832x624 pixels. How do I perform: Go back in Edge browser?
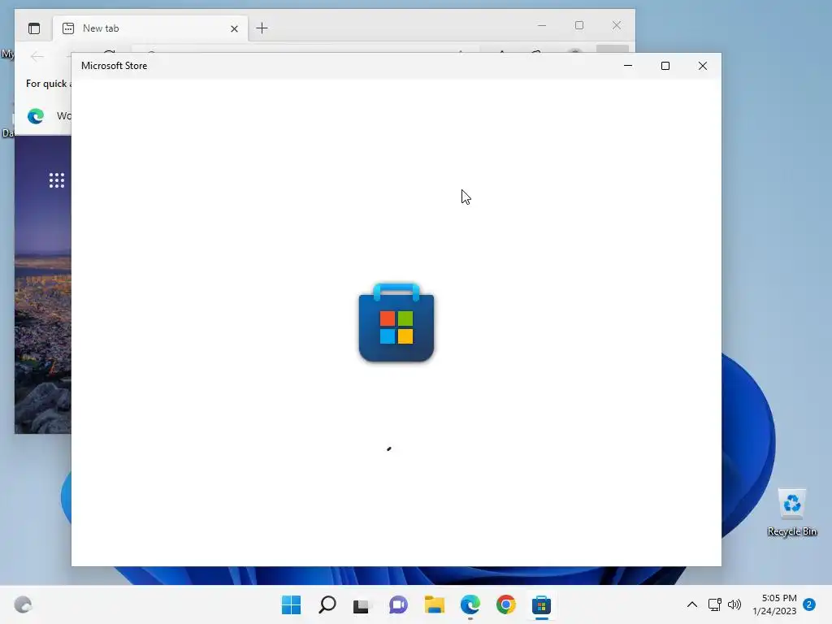tap(37, 56)
